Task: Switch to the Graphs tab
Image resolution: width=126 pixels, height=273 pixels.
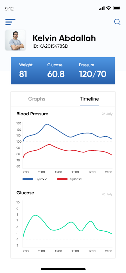Action: (37, 99)
